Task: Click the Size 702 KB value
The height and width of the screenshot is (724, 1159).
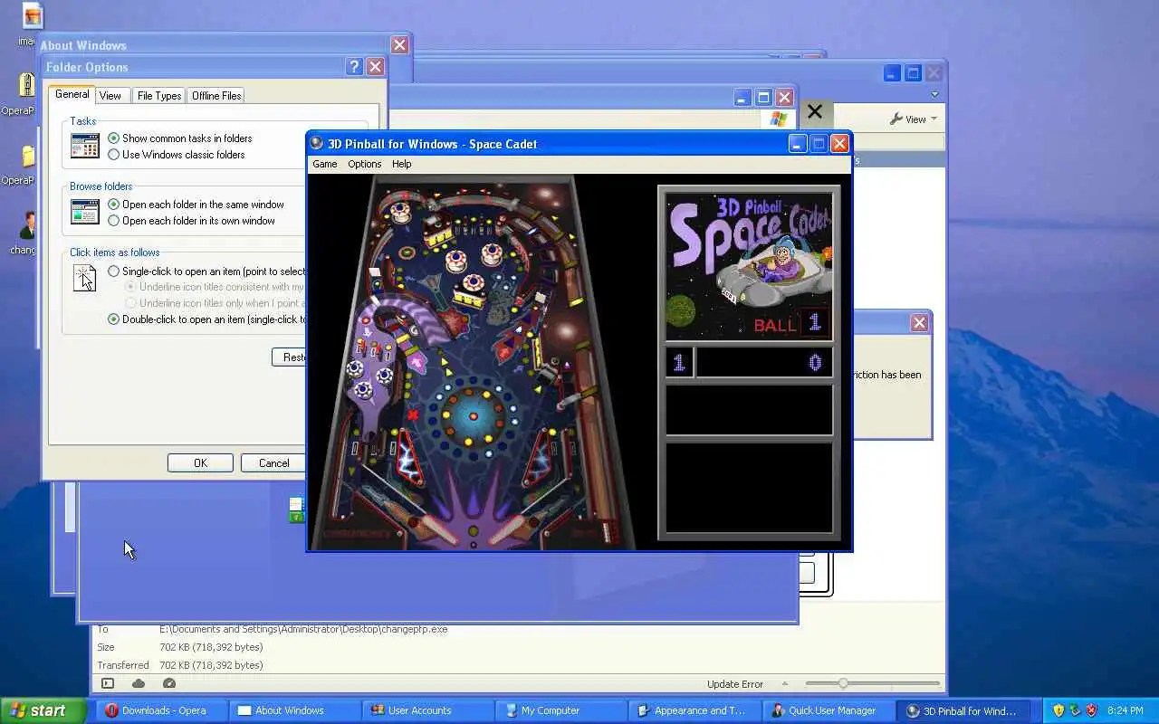Action: click(211, 647)
